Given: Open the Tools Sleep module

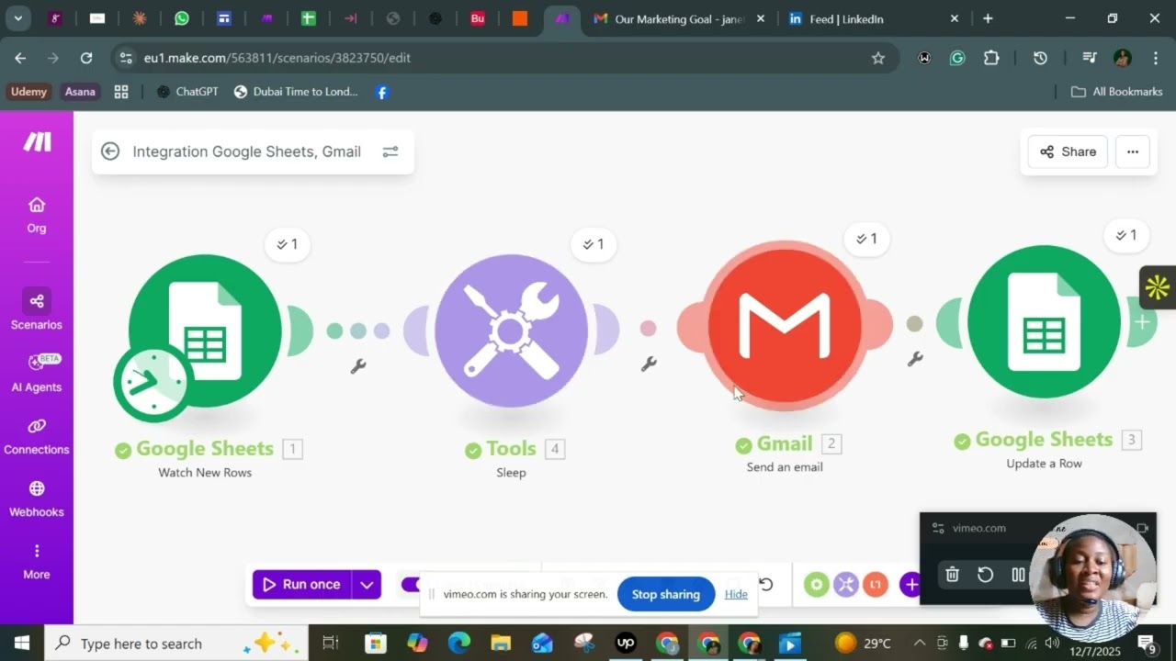Looking at the screenshot, I should pos(511,330).
